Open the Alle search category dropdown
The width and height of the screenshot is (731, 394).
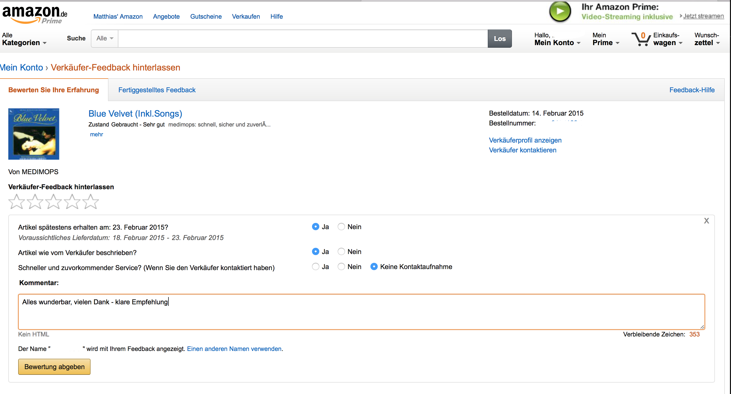point(104,39)
